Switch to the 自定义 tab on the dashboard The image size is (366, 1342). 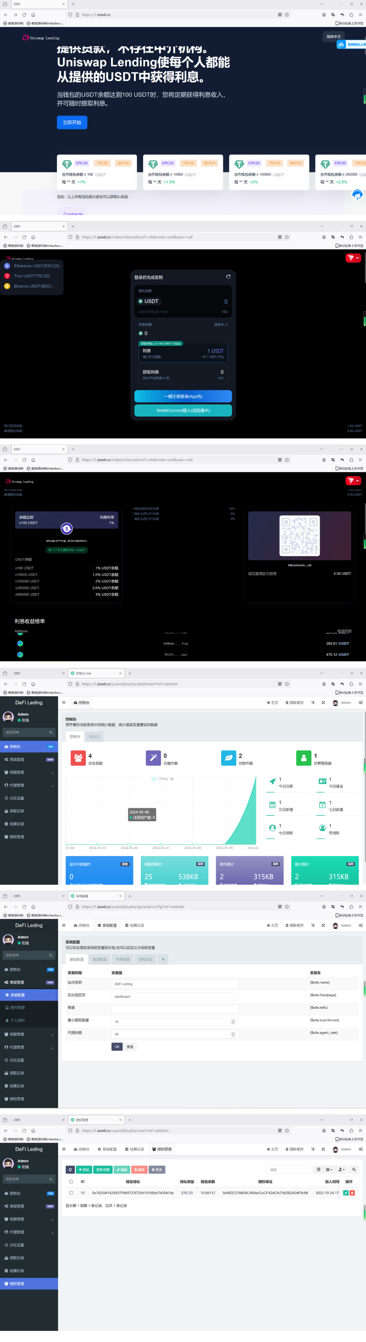[94, 737]
